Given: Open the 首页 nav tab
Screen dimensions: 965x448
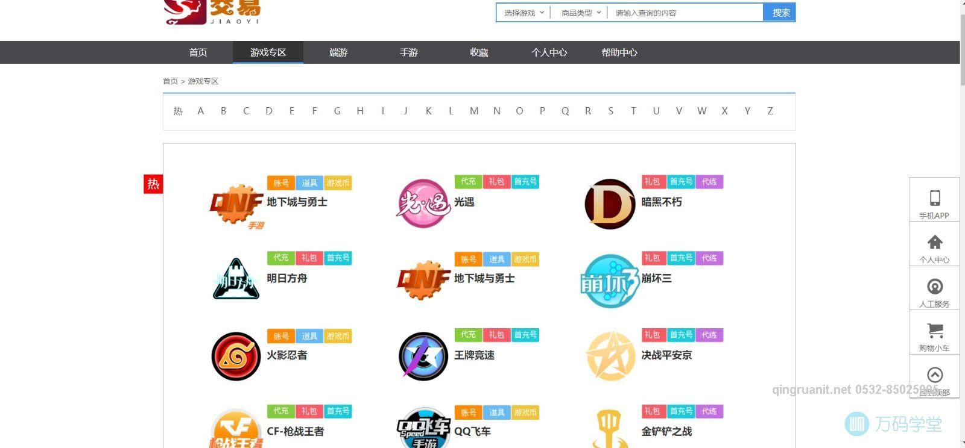Looking at the screenshot, I should (x=198, y=52).
